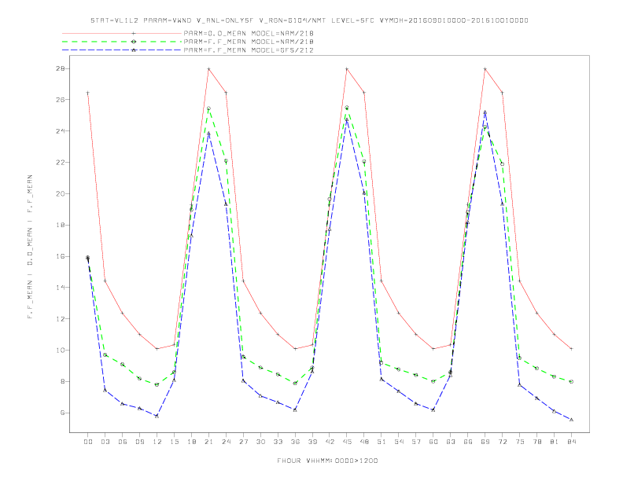Click x-axis forecast hour 60
The image size is (623, 481).
(x=433, y=442)
